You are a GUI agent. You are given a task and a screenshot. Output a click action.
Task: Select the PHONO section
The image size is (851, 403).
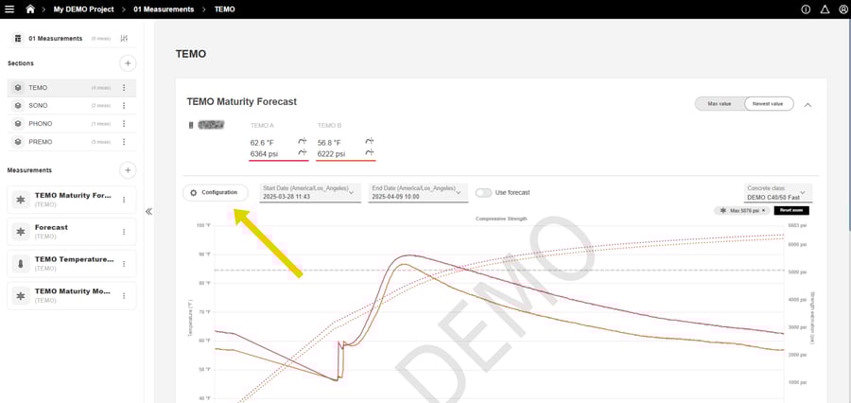pos(40,124)
